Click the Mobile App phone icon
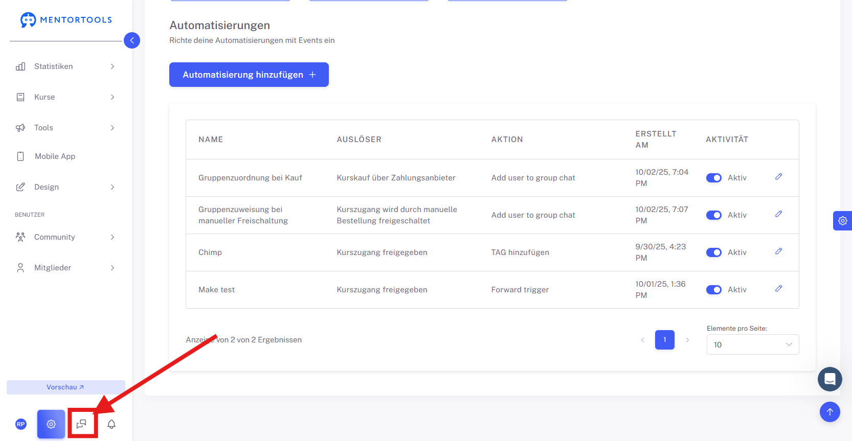This screenshot has height=441, width=852. pos(20,156)
